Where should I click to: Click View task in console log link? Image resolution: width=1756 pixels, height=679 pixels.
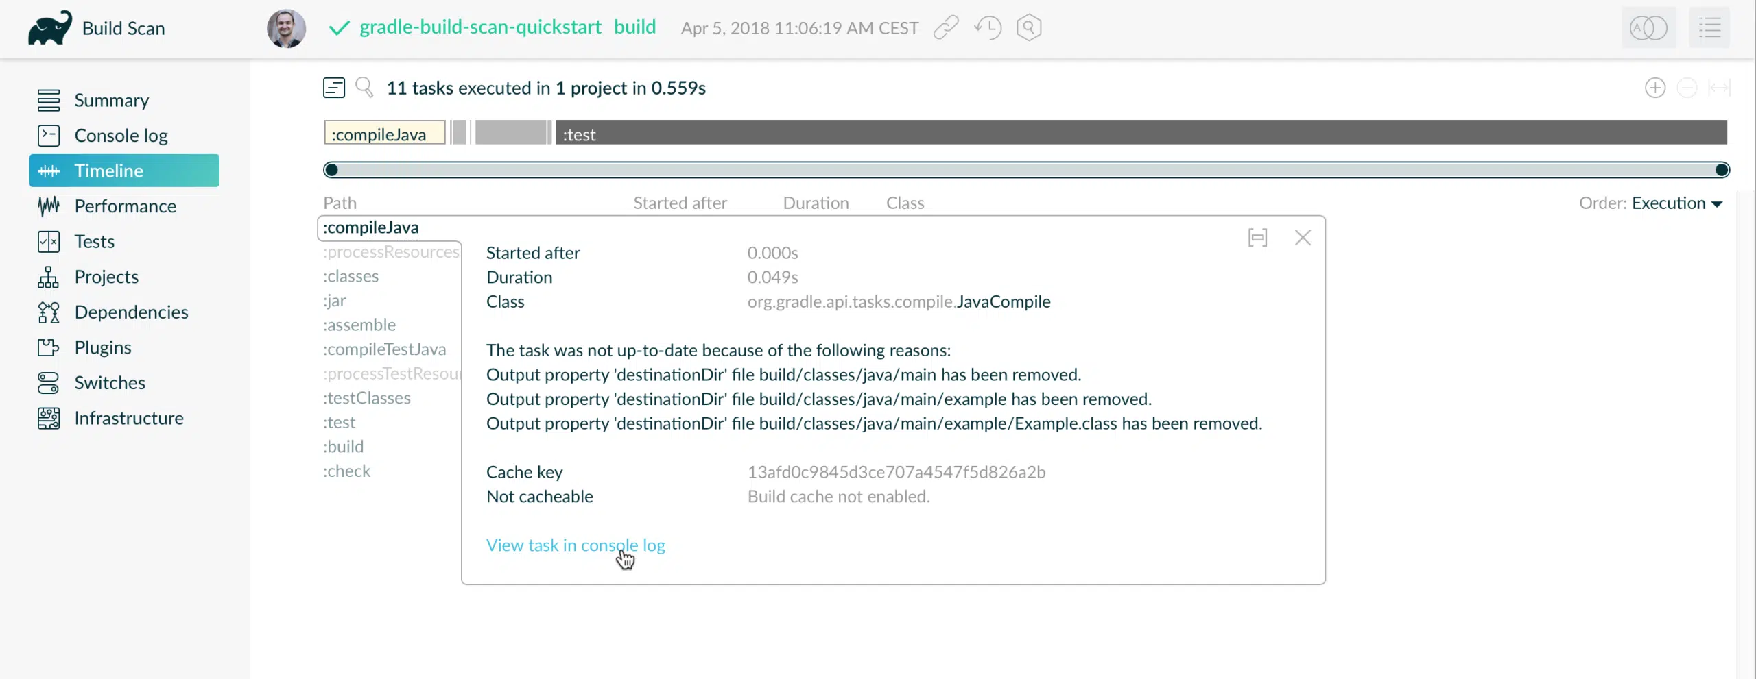(x=576, y=545)
